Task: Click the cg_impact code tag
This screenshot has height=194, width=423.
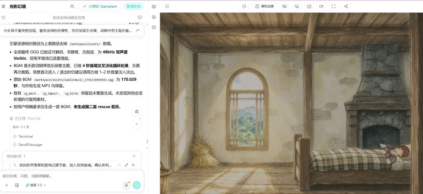Action: point(50,93)
